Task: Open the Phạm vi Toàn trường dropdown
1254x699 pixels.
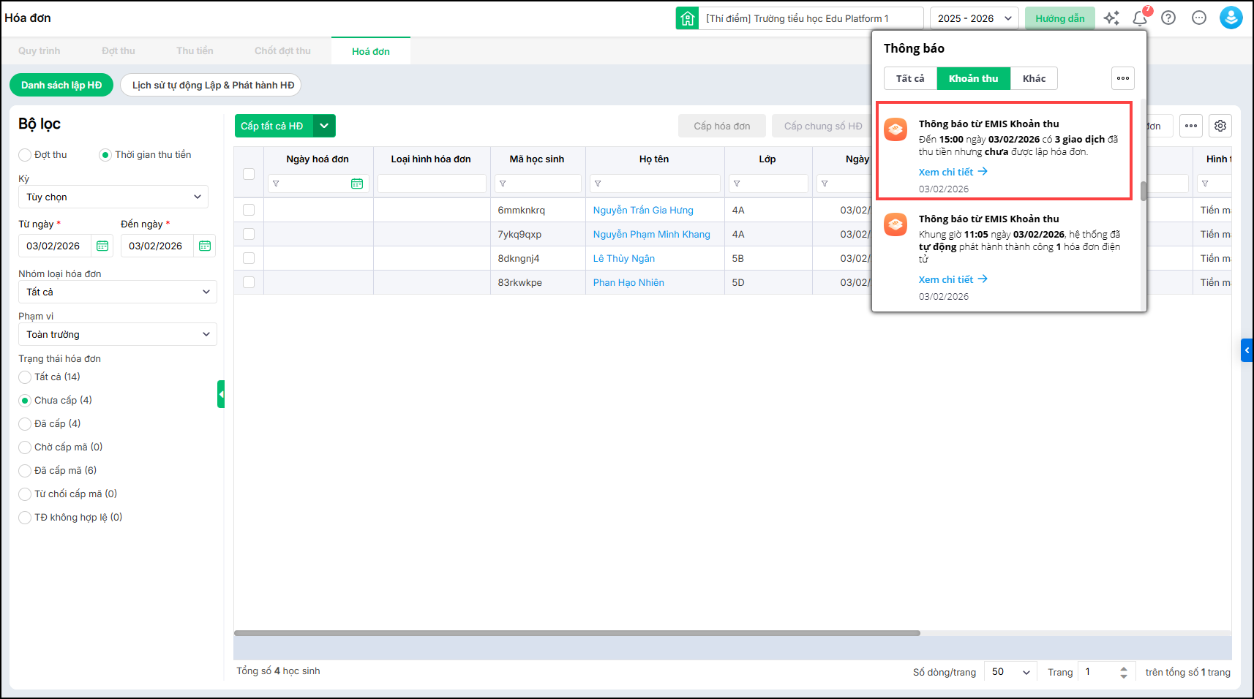Action: (117, 334)
